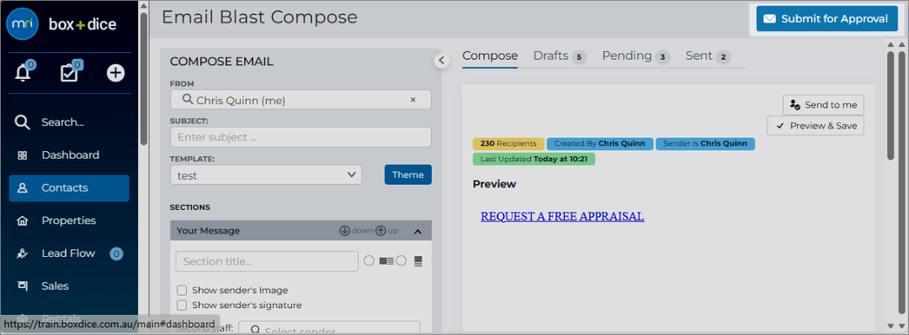Open the REQUEST A FREE APPRAISAL link

click(x=562, y=217)
